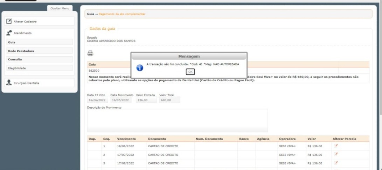Click the vertical scrollbar on the right
The height and width of the screenshot is (170, 382).
tap(380, 70)
